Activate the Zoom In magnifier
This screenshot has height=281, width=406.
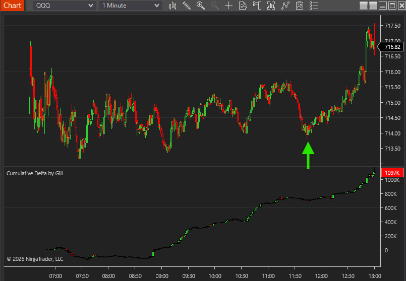pos(201,6)
